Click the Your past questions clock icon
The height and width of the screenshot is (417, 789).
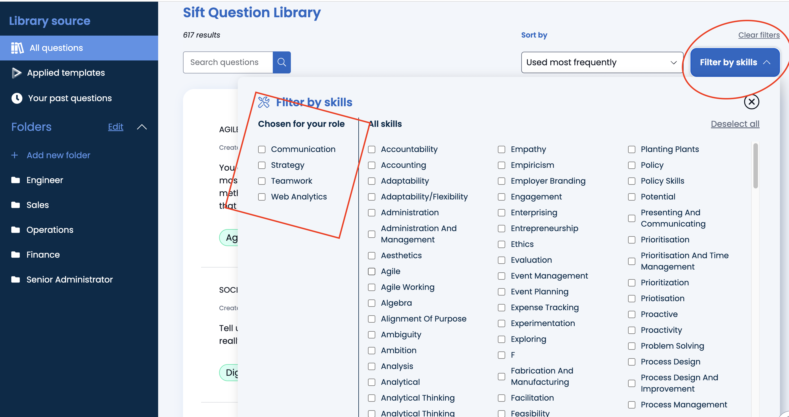coord(17,98)
